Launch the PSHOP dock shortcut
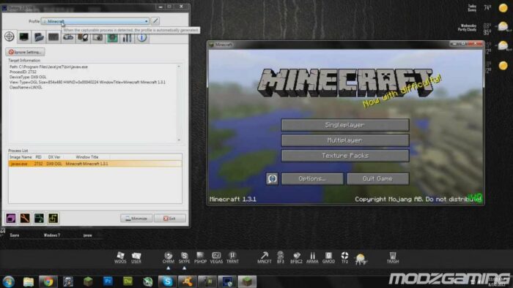 [200, 257]
